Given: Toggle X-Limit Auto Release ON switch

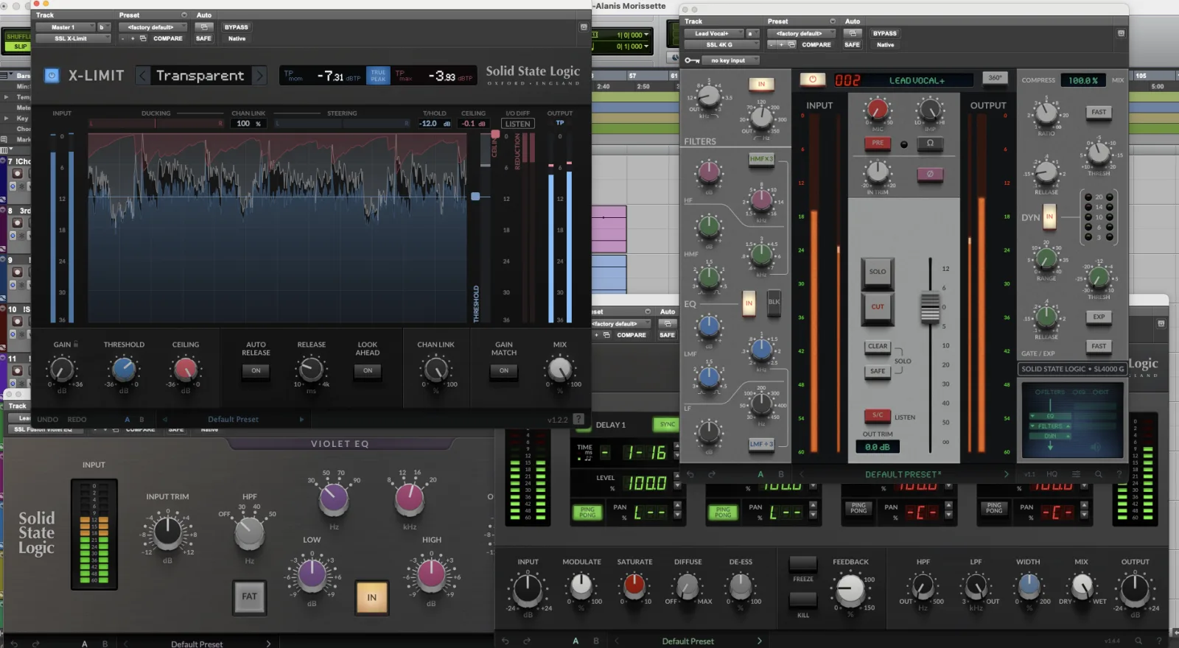Looking at the screenshot, I should coord(256,371).
